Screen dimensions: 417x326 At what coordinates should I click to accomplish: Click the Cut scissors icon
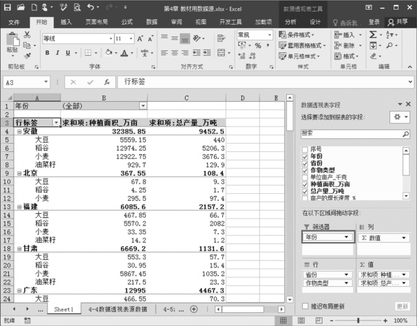pos(27,34)
